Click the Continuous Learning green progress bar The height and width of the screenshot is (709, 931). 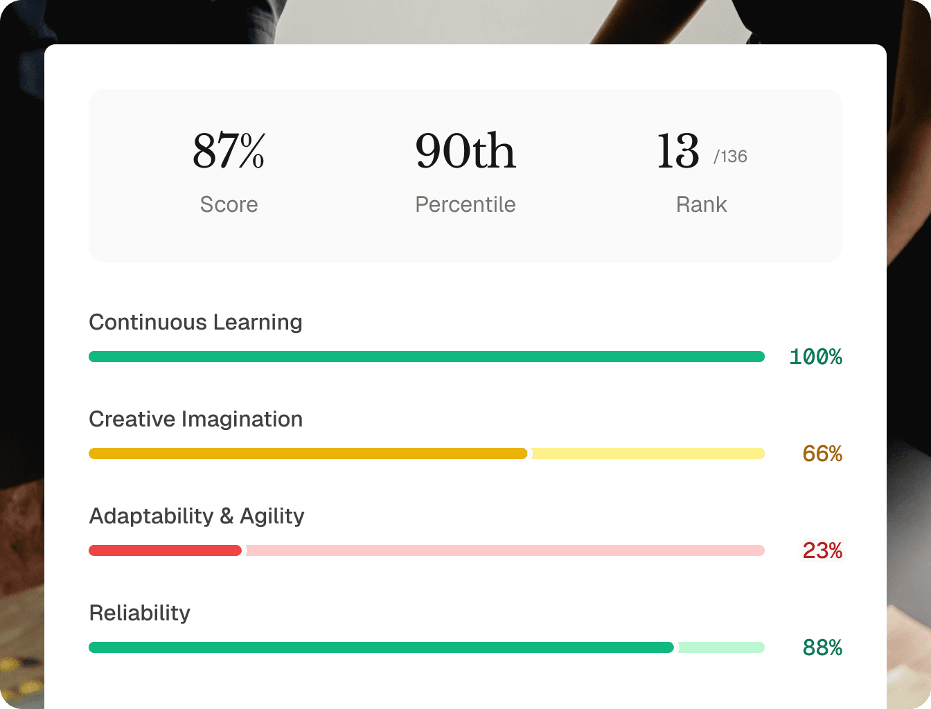(x=427, y=357)
